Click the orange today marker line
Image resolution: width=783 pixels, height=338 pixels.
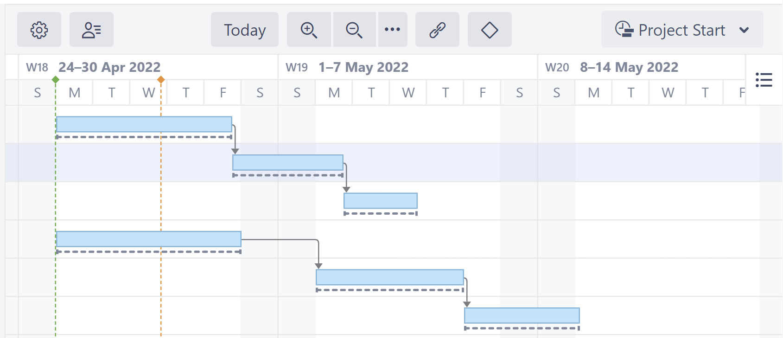click(x=161, y=80)
